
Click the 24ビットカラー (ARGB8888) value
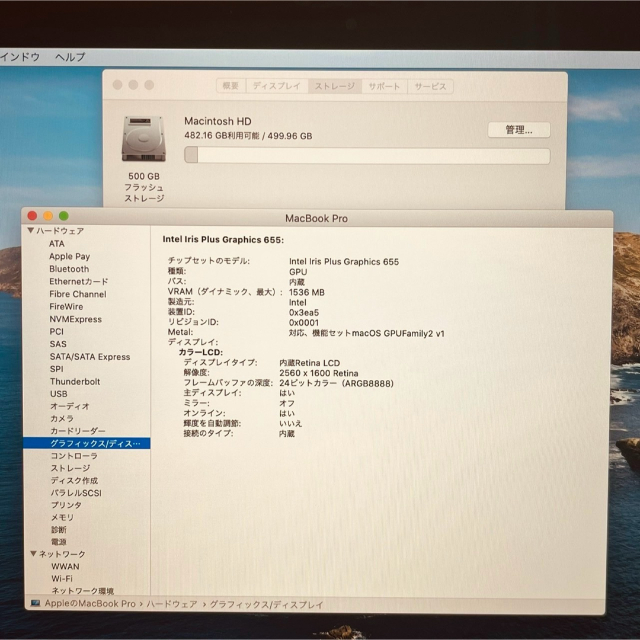coord(337,383)
